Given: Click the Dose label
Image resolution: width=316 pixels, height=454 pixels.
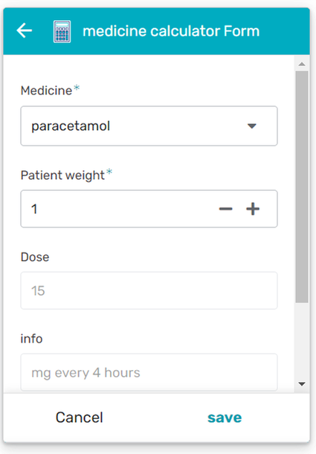Looking at the screenshot, I should coord(35,257).
